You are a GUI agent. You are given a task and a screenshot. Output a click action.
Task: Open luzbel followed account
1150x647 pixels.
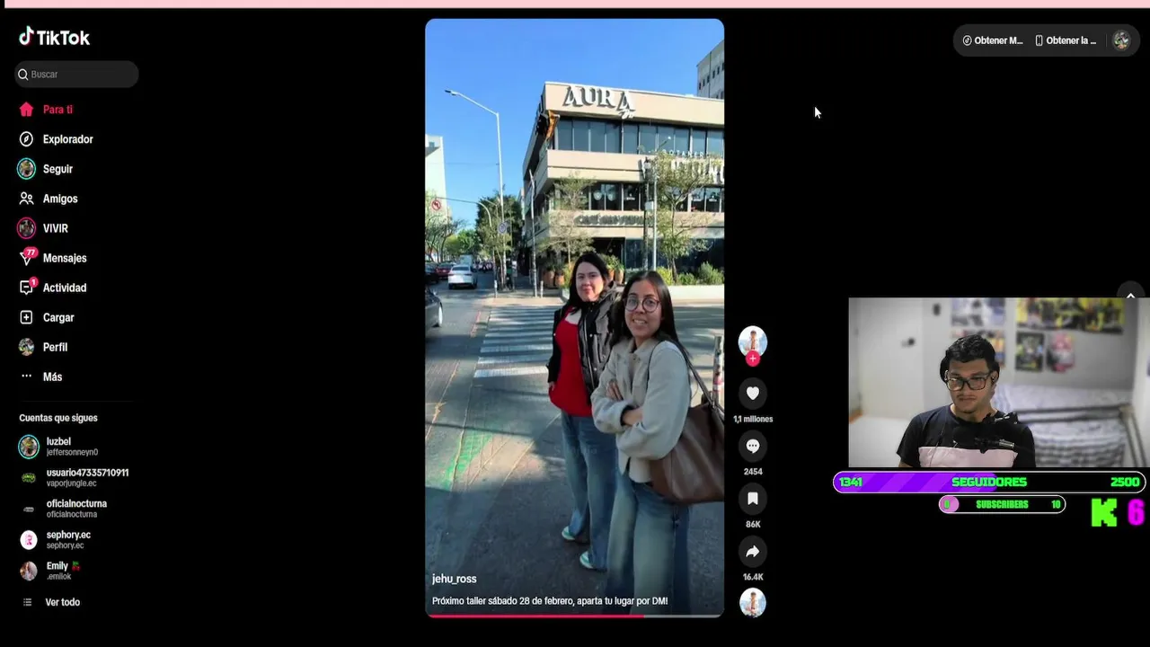pos(72,447)
